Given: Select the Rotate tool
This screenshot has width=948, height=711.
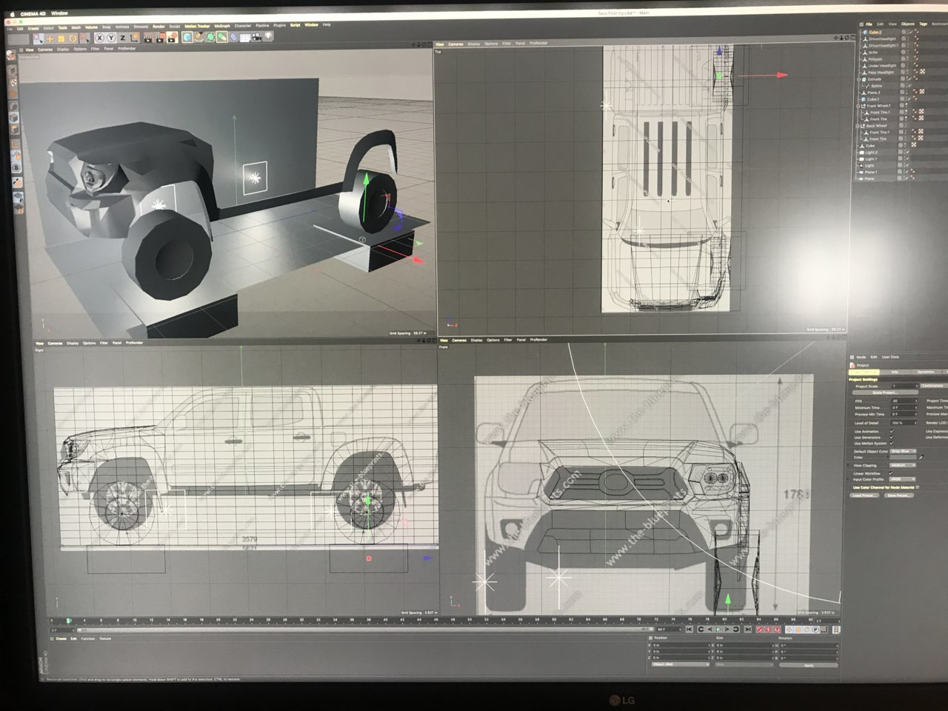Looking at the screenshot, I should click(x=73, y=39).
